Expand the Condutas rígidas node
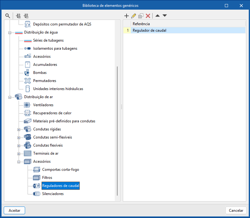This screenshot has height=218, width=250. [19, 129]
